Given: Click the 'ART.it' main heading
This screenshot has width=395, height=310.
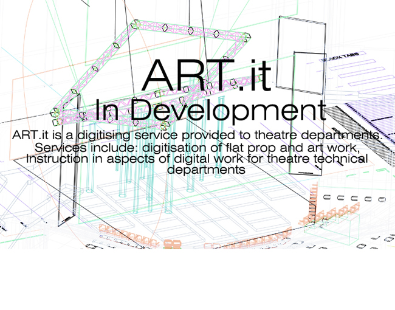Looking at the screenshot, I should click(206, 75).
